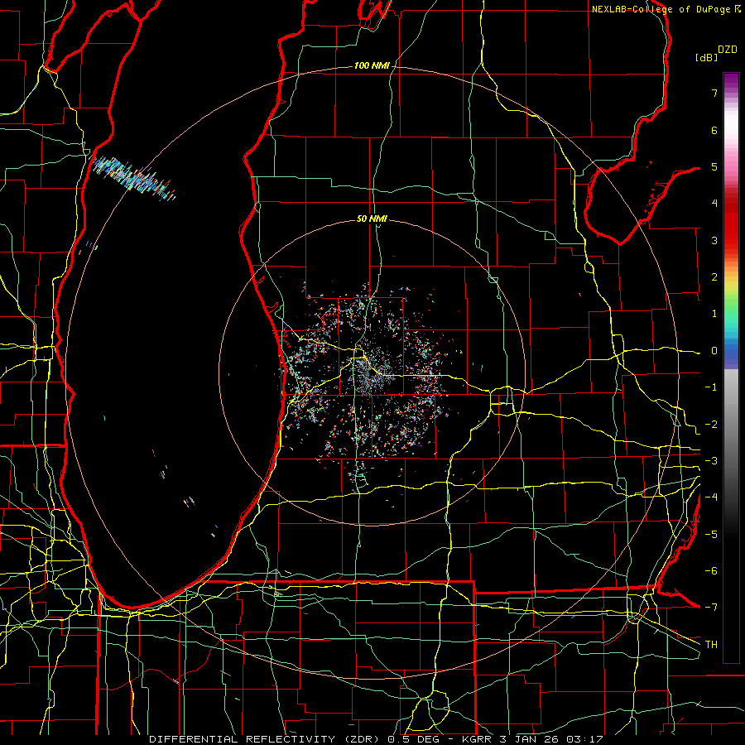The image size is (745, 745).
Task: Select the 50 NMI range ring label
Action: tap(372, 219)
